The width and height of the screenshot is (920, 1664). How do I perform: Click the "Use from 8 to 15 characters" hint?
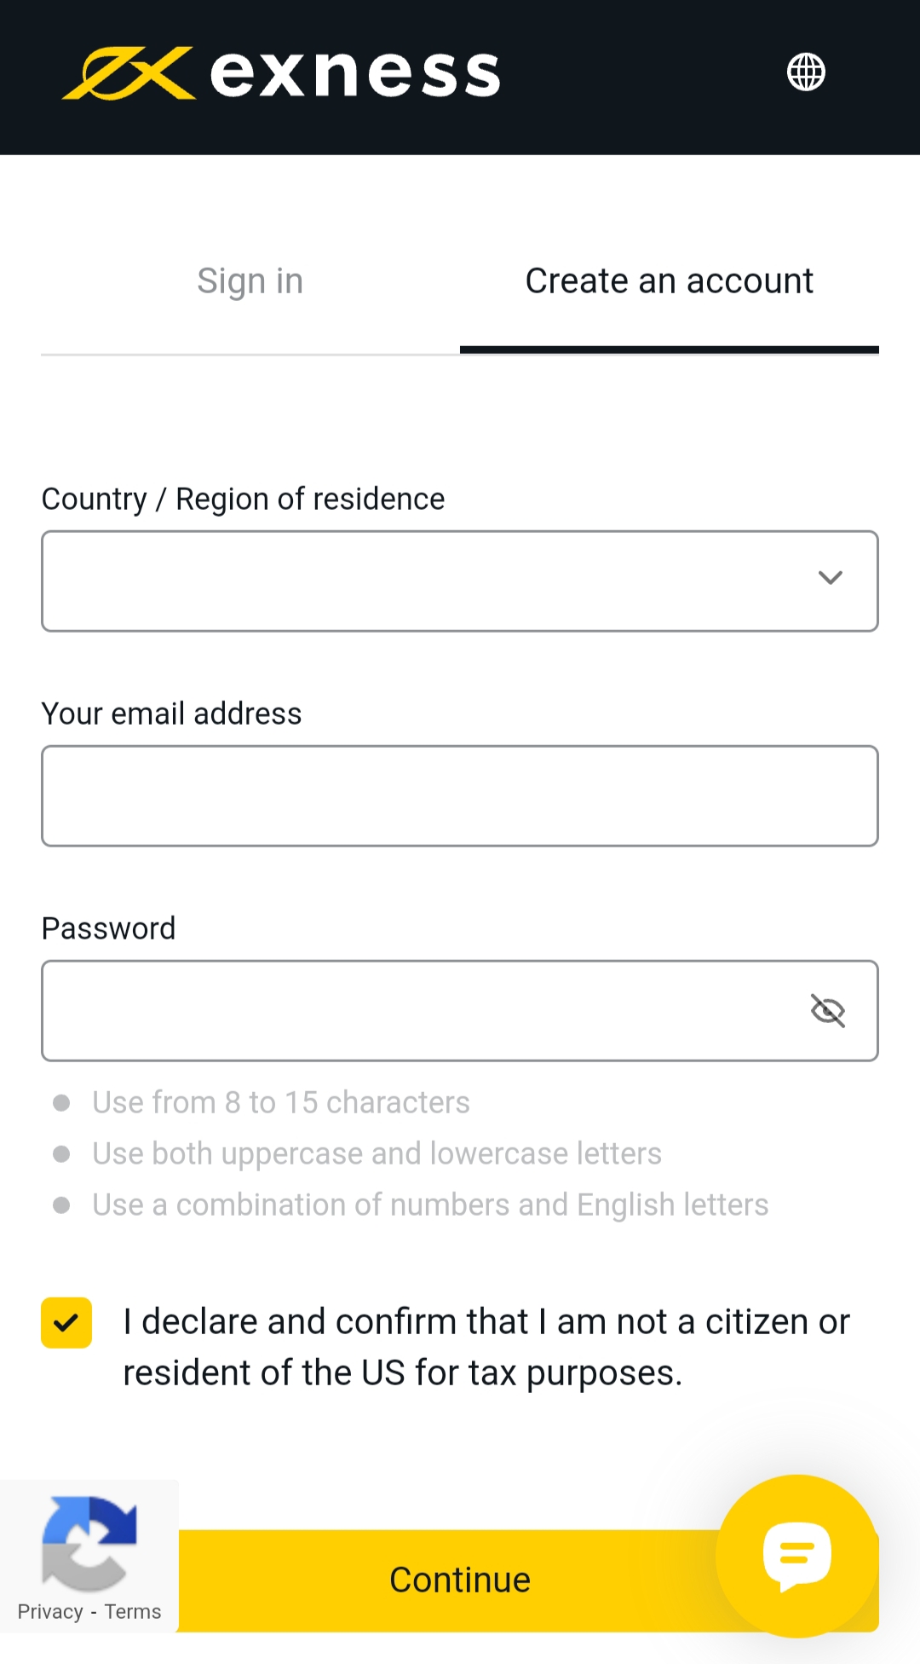click(281, 1102)
